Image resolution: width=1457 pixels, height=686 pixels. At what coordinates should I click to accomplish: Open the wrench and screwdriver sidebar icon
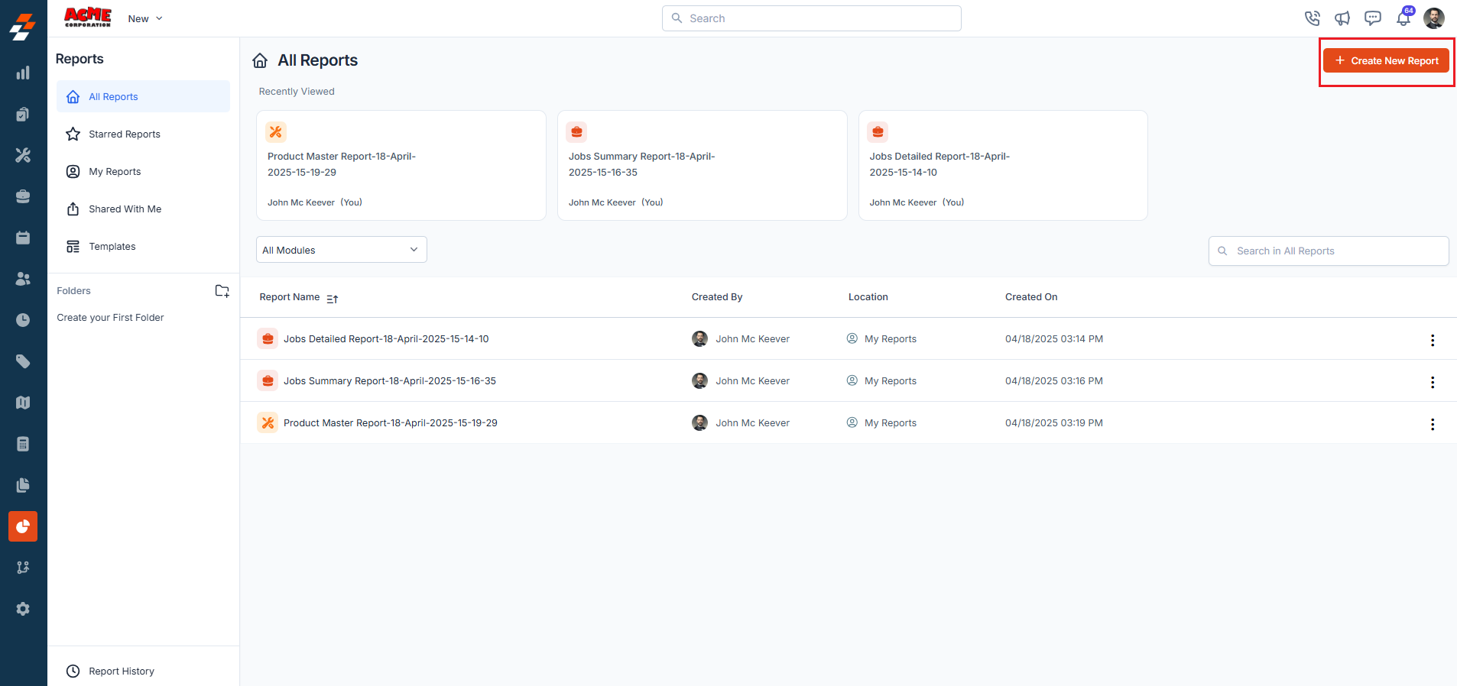[x=23, y=155]
